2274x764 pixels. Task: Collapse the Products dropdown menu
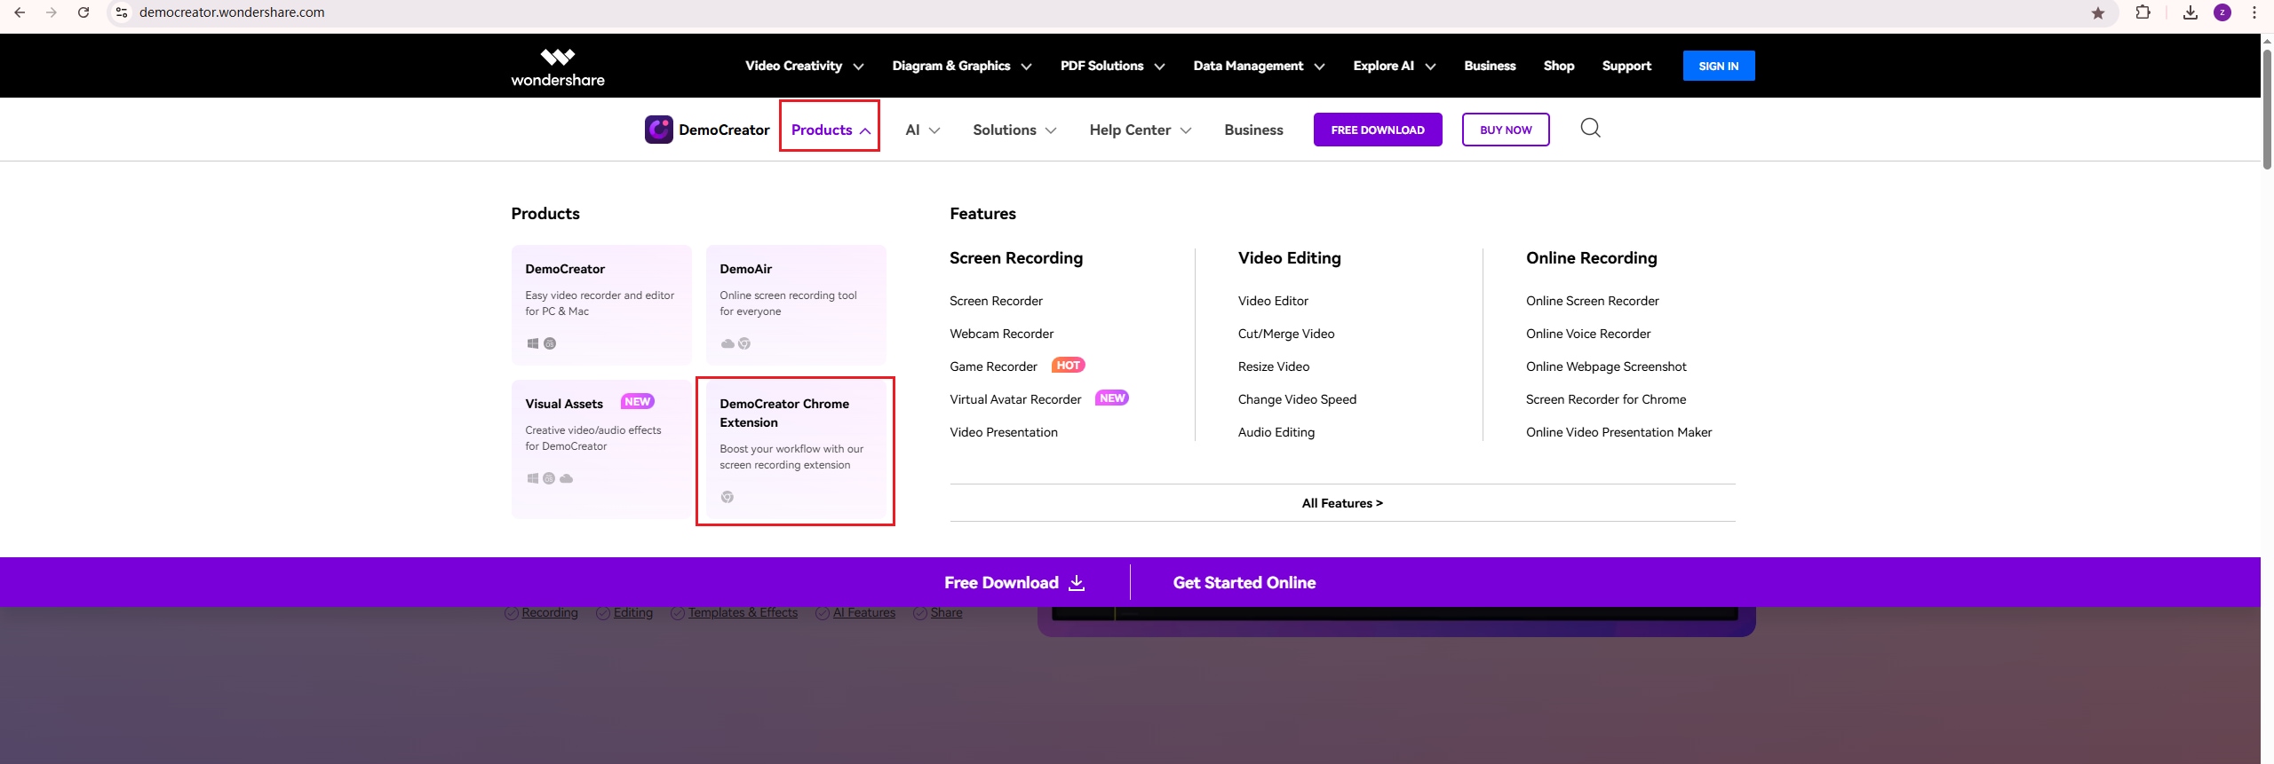click(x=830, y=130)
